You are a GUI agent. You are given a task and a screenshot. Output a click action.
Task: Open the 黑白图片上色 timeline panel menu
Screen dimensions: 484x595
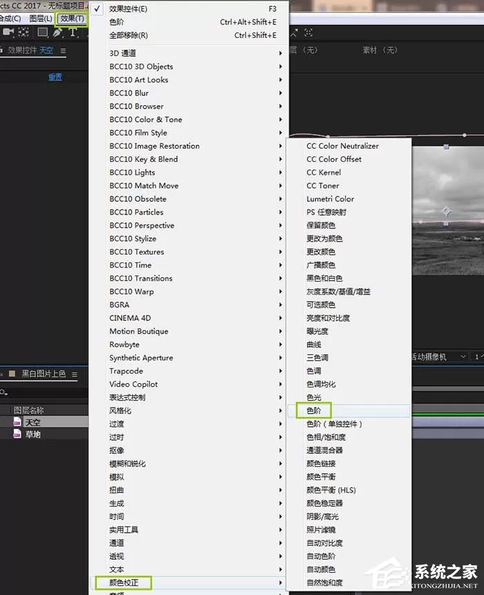click(75, 374)
